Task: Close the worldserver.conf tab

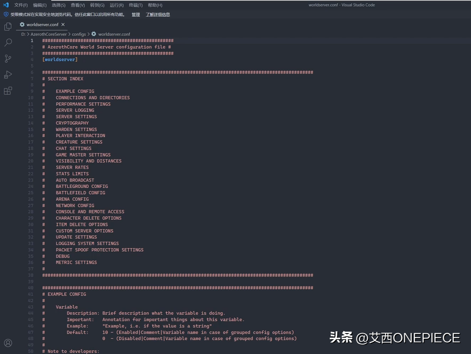Action: (x=63, y=24)
